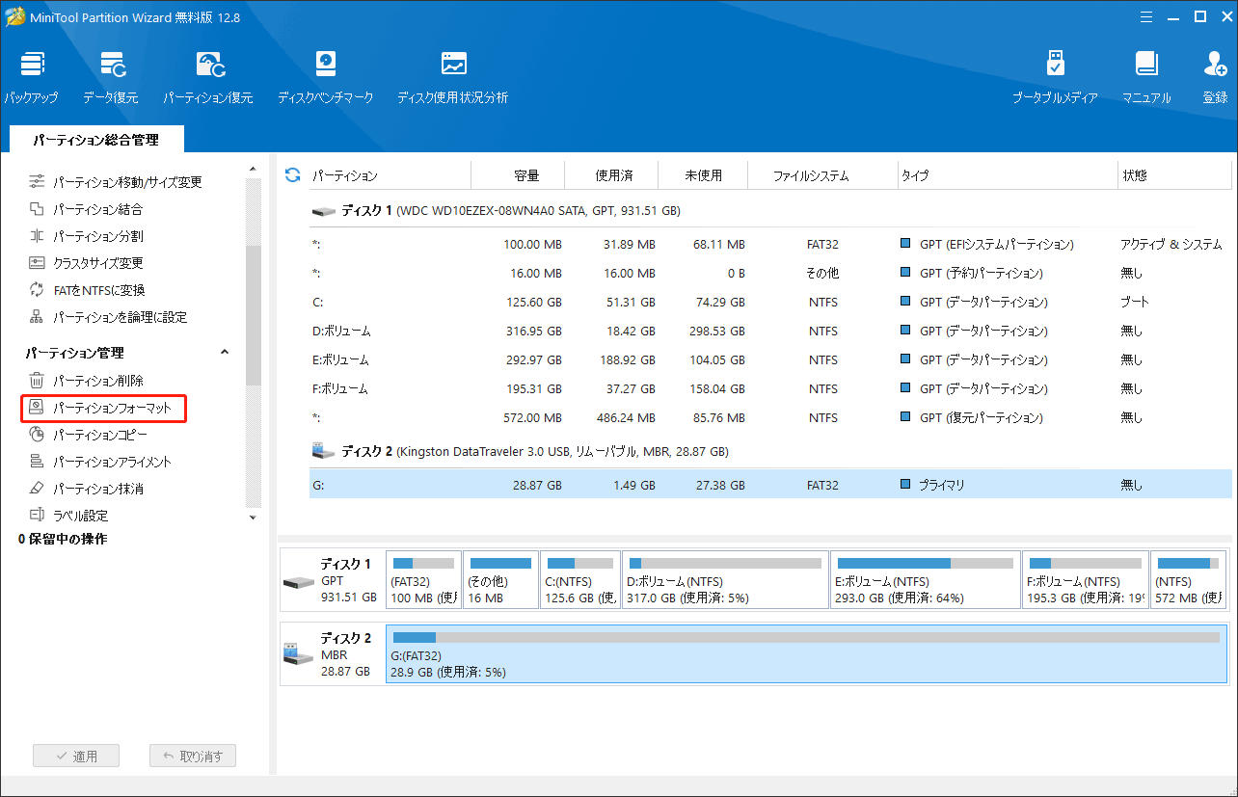Select the 100.00 MB EFI partition row

click(770, 244)
